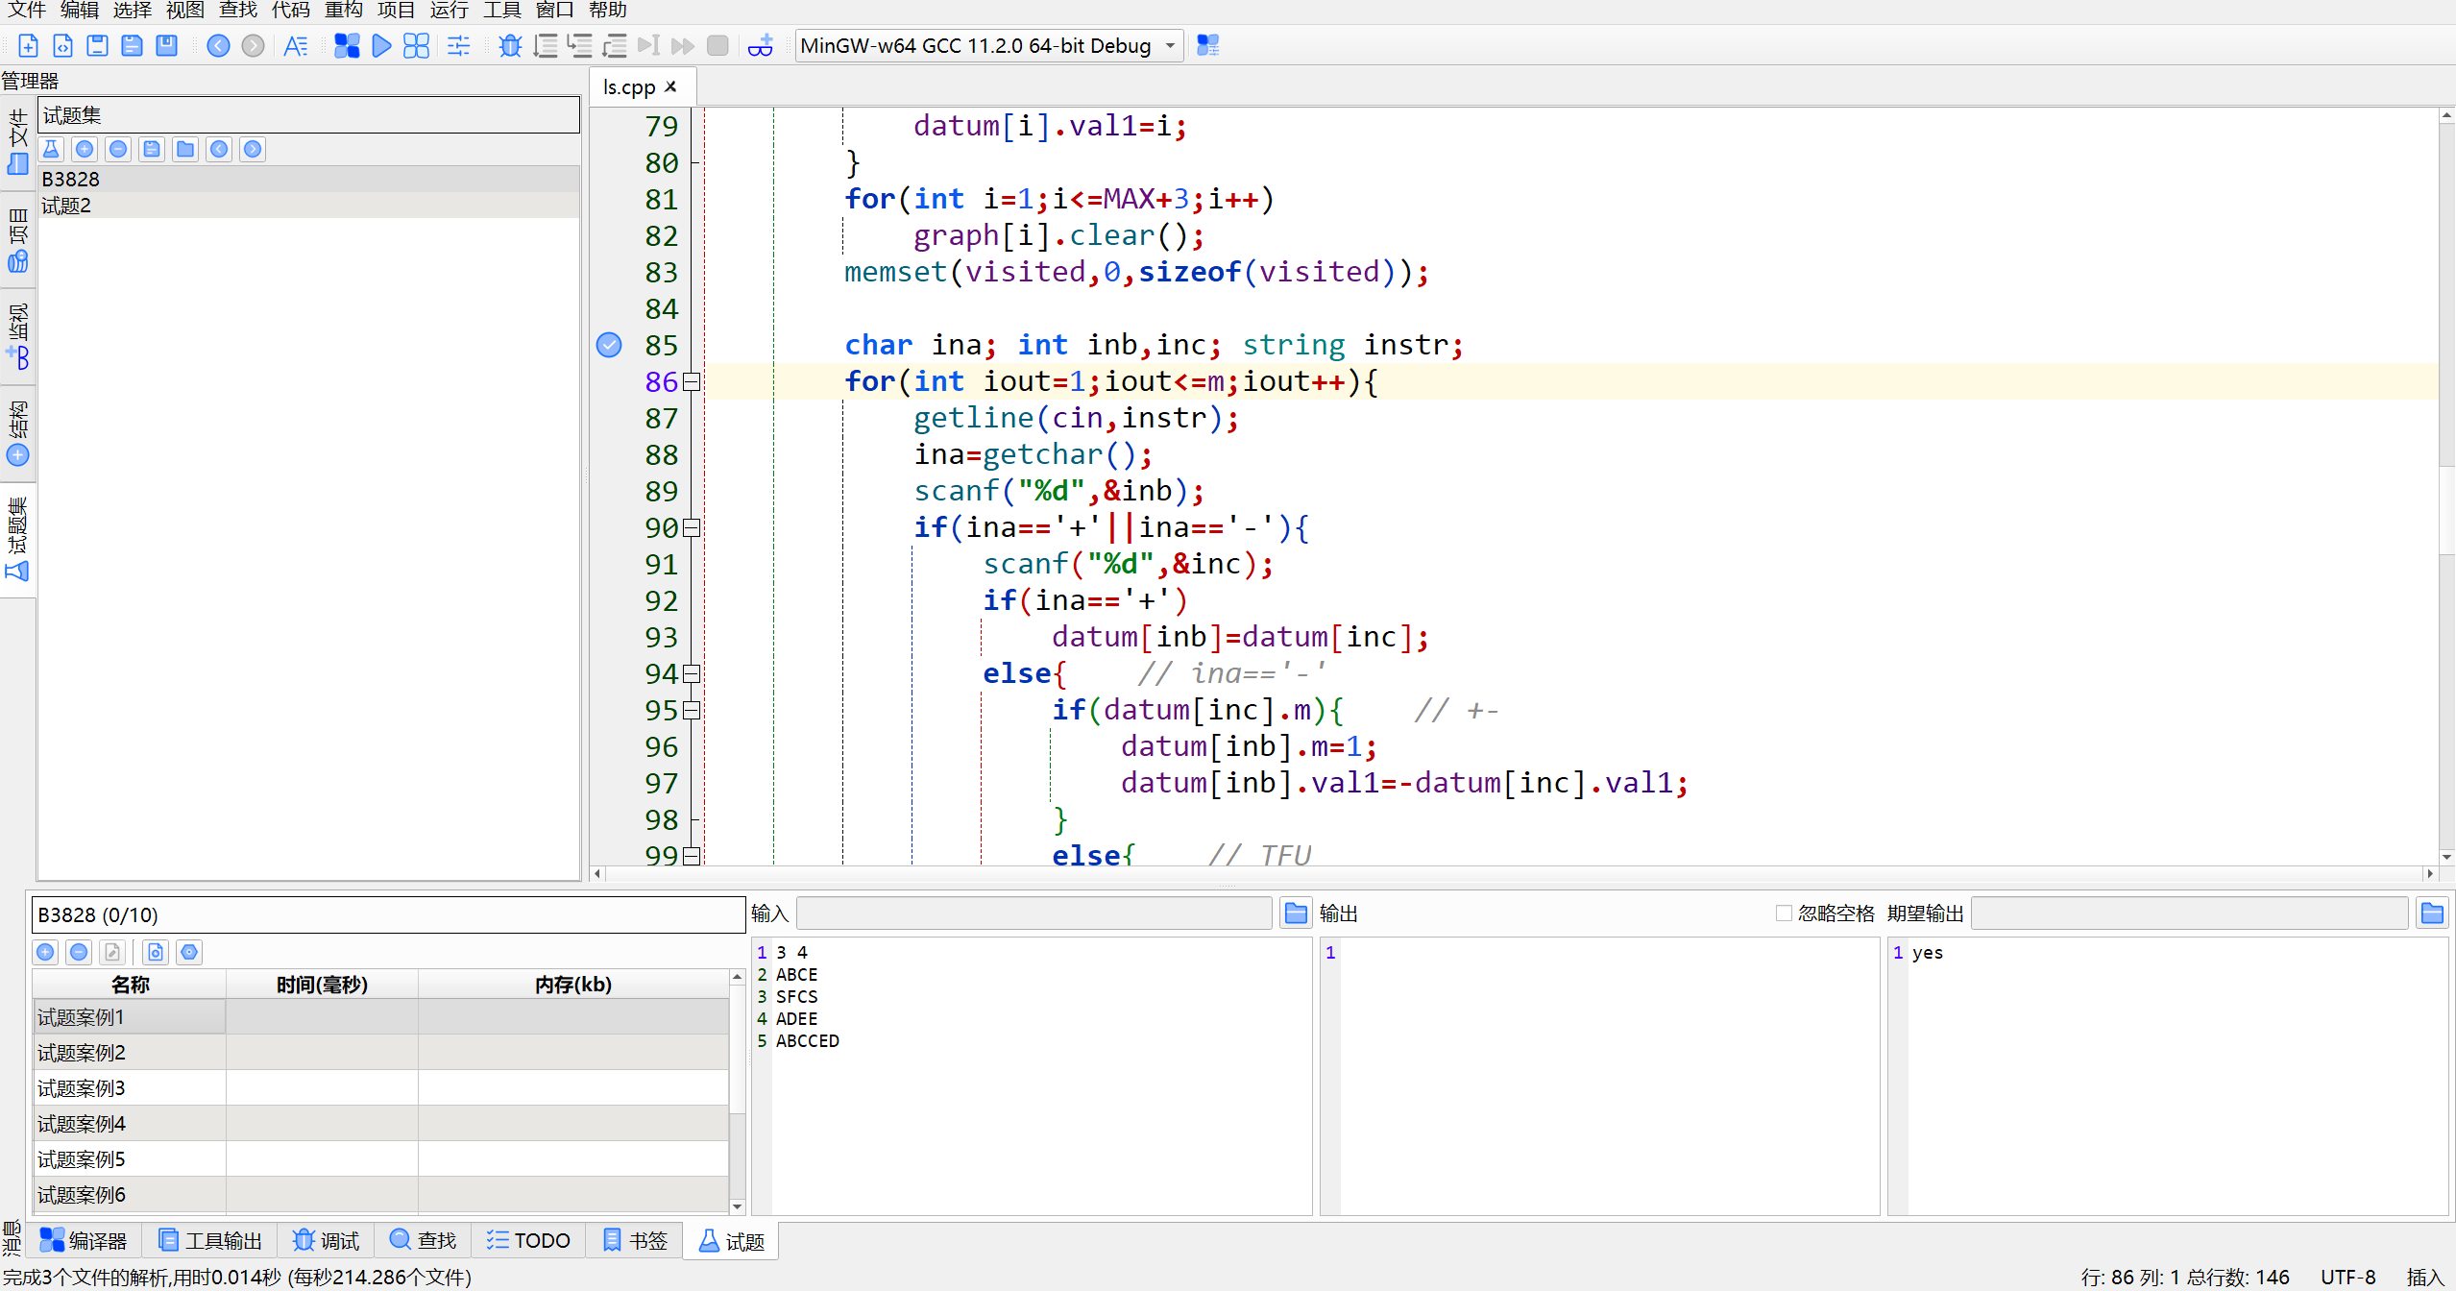Save the problem set with the disk icon

click(x=152, y=149)
